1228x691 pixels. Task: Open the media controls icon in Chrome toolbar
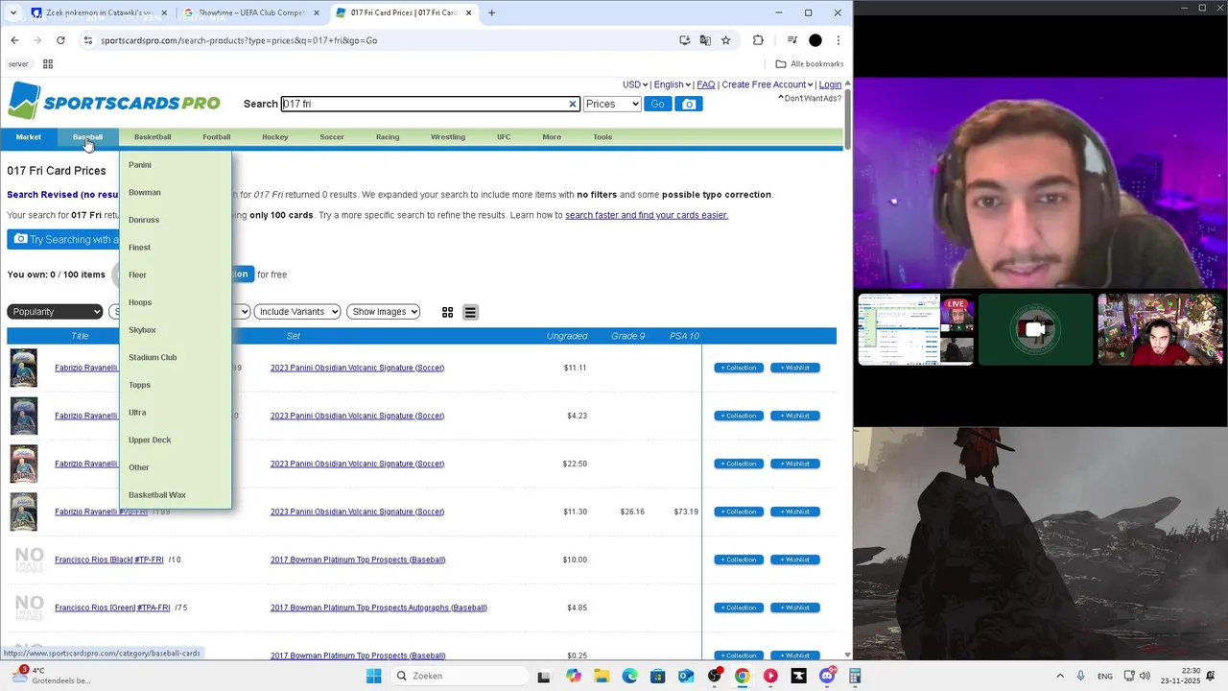click(791, 40)
